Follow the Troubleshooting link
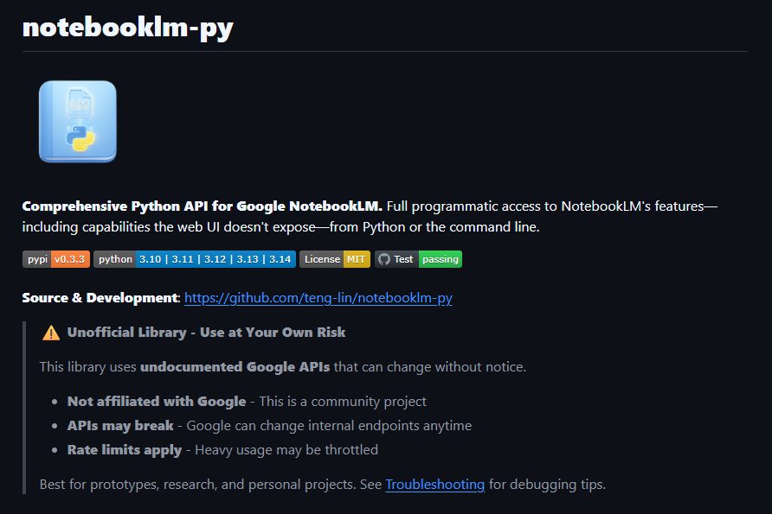This screenshot has height=514, width=772. tap(434, 485)
